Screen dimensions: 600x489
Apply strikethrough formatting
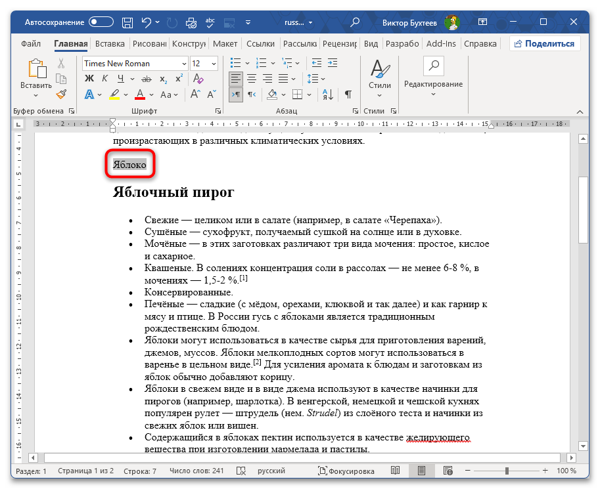point(146,79)
